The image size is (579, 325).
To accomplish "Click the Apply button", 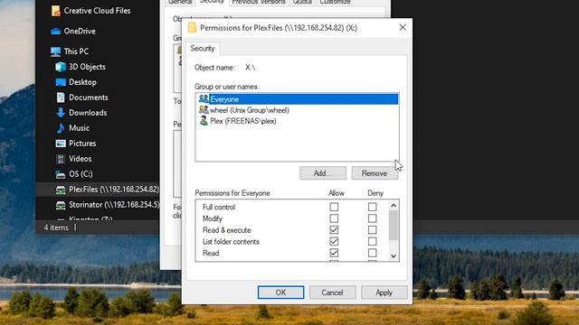I will [x=384, y=292].
